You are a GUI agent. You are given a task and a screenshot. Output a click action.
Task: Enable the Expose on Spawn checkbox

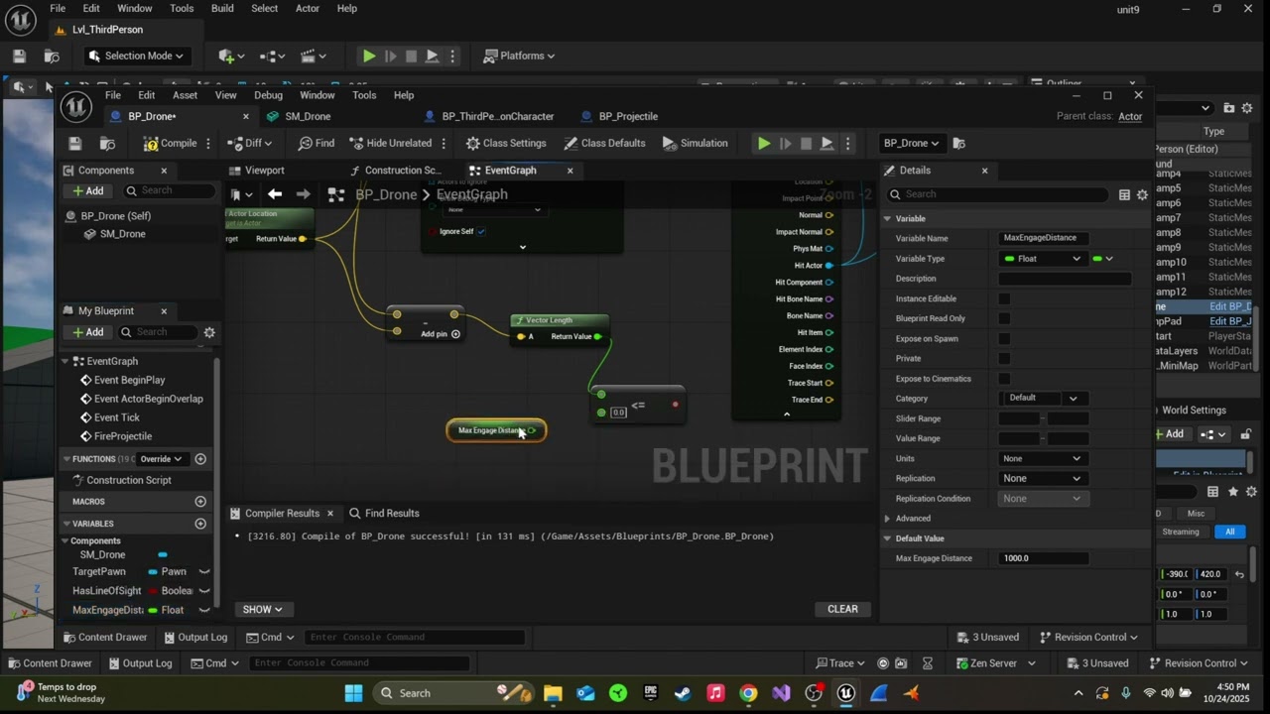[1004, 338]
